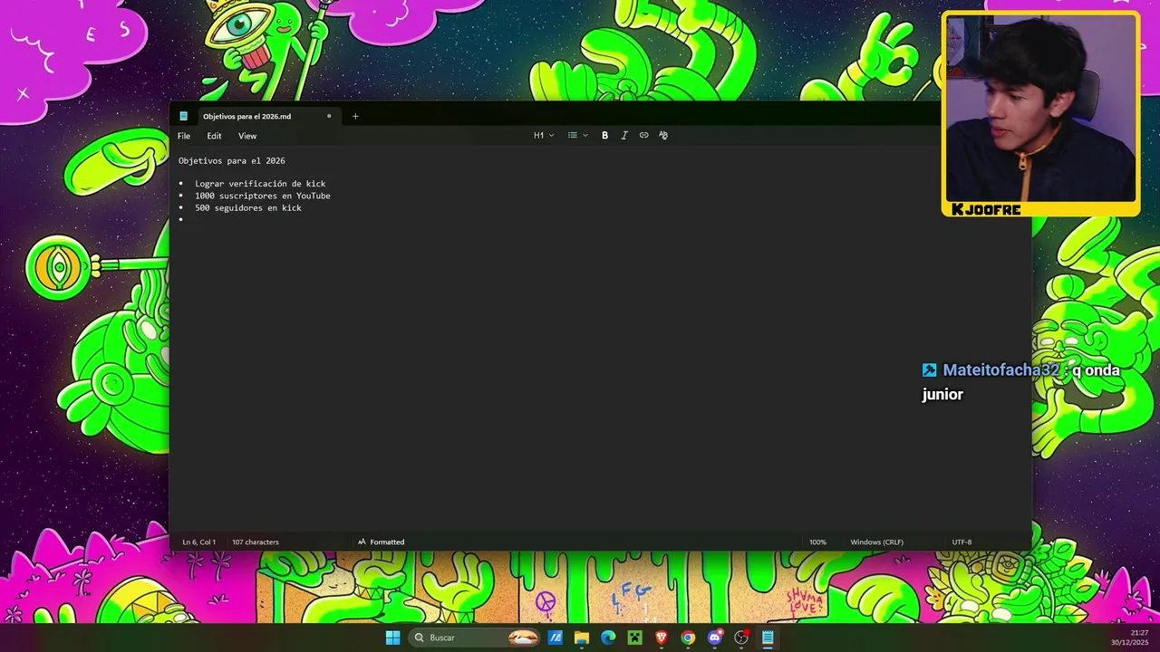1160x652 pixels.
Task: Open Discord from the taskbar
Action: coord(715,638)
